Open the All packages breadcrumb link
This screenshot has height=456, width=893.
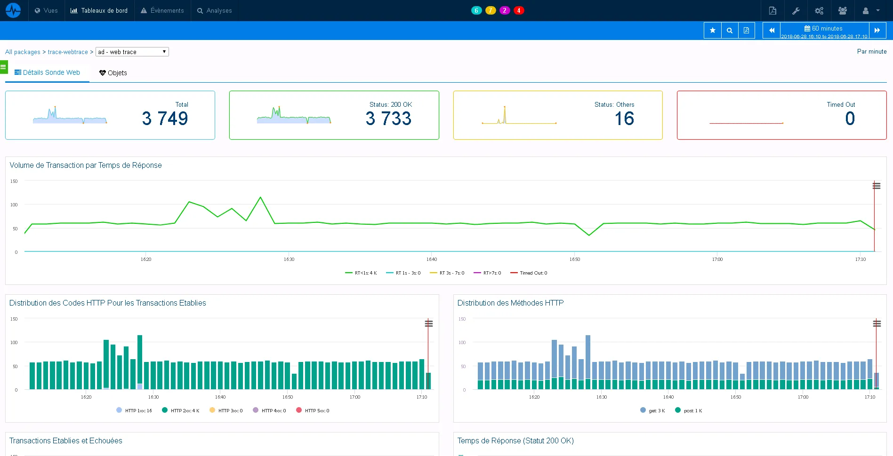23,52
